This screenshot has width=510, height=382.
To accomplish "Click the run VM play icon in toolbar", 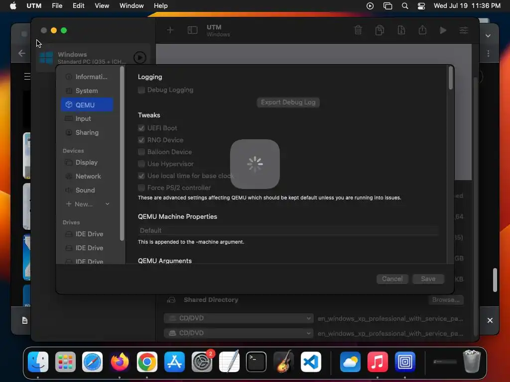I will 443,30.
